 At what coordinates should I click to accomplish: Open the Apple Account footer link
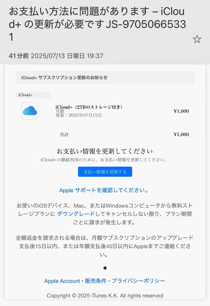pos(62,281)
